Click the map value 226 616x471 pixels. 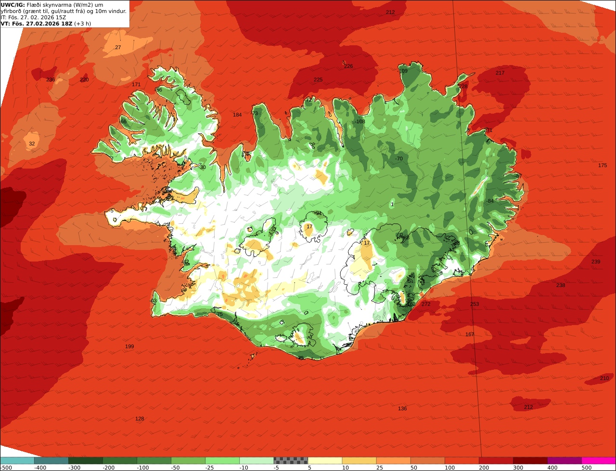tap(348, 66)
